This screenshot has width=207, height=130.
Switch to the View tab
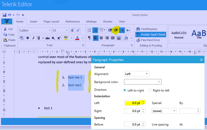click(122, 21)
